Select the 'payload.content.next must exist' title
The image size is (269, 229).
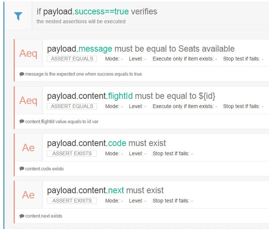tap(105, 190)
